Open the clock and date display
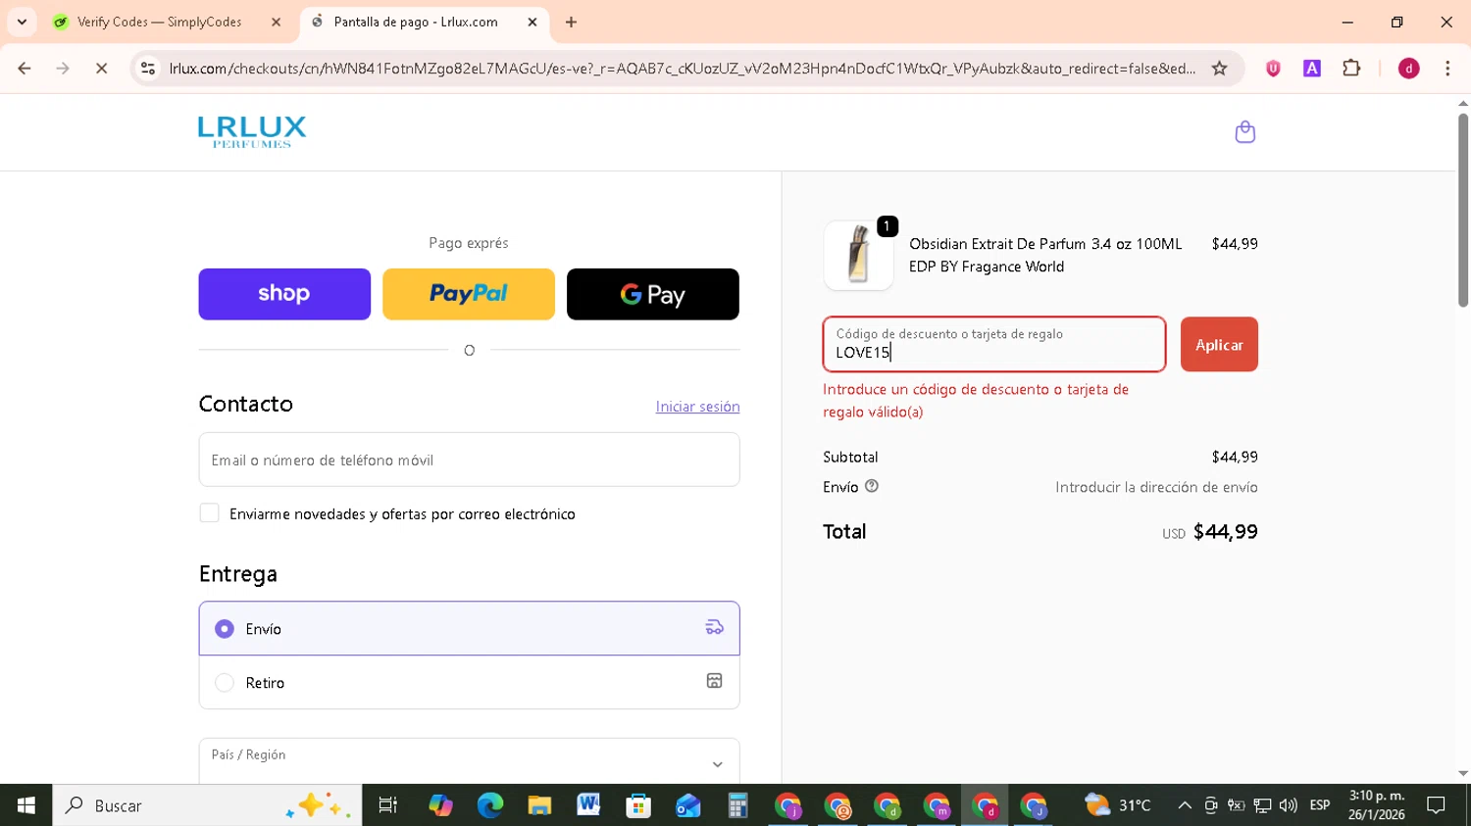 [x=1376, y=805]
